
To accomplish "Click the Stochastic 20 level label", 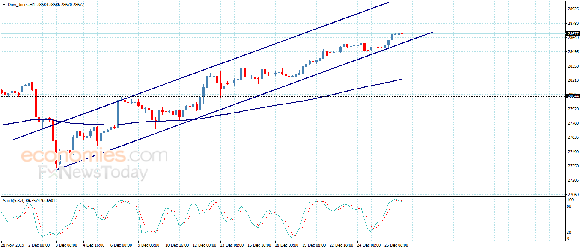I will (570, 232).
